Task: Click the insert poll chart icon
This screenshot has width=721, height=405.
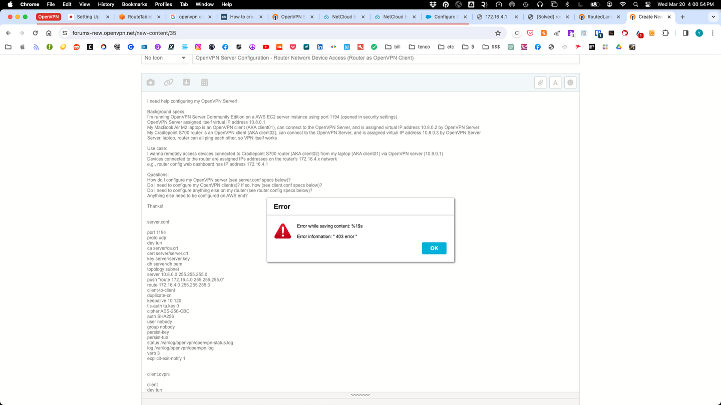Action: tap(187, 82)
